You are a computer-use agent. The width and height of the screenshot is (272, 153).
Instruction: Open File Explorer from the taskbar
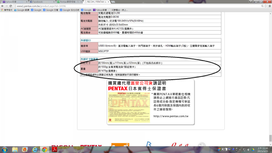(15, 150)
